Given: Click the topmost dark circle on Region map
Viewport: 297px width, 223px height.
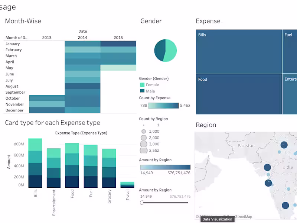Looking at the screenshot, I should [x=284, y=145].
